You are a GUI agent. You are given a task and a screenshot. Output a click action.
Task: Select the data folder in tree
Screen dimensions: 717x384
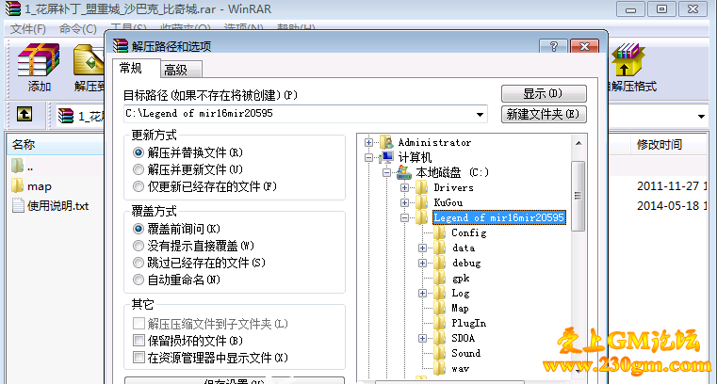tap(464, 248)
